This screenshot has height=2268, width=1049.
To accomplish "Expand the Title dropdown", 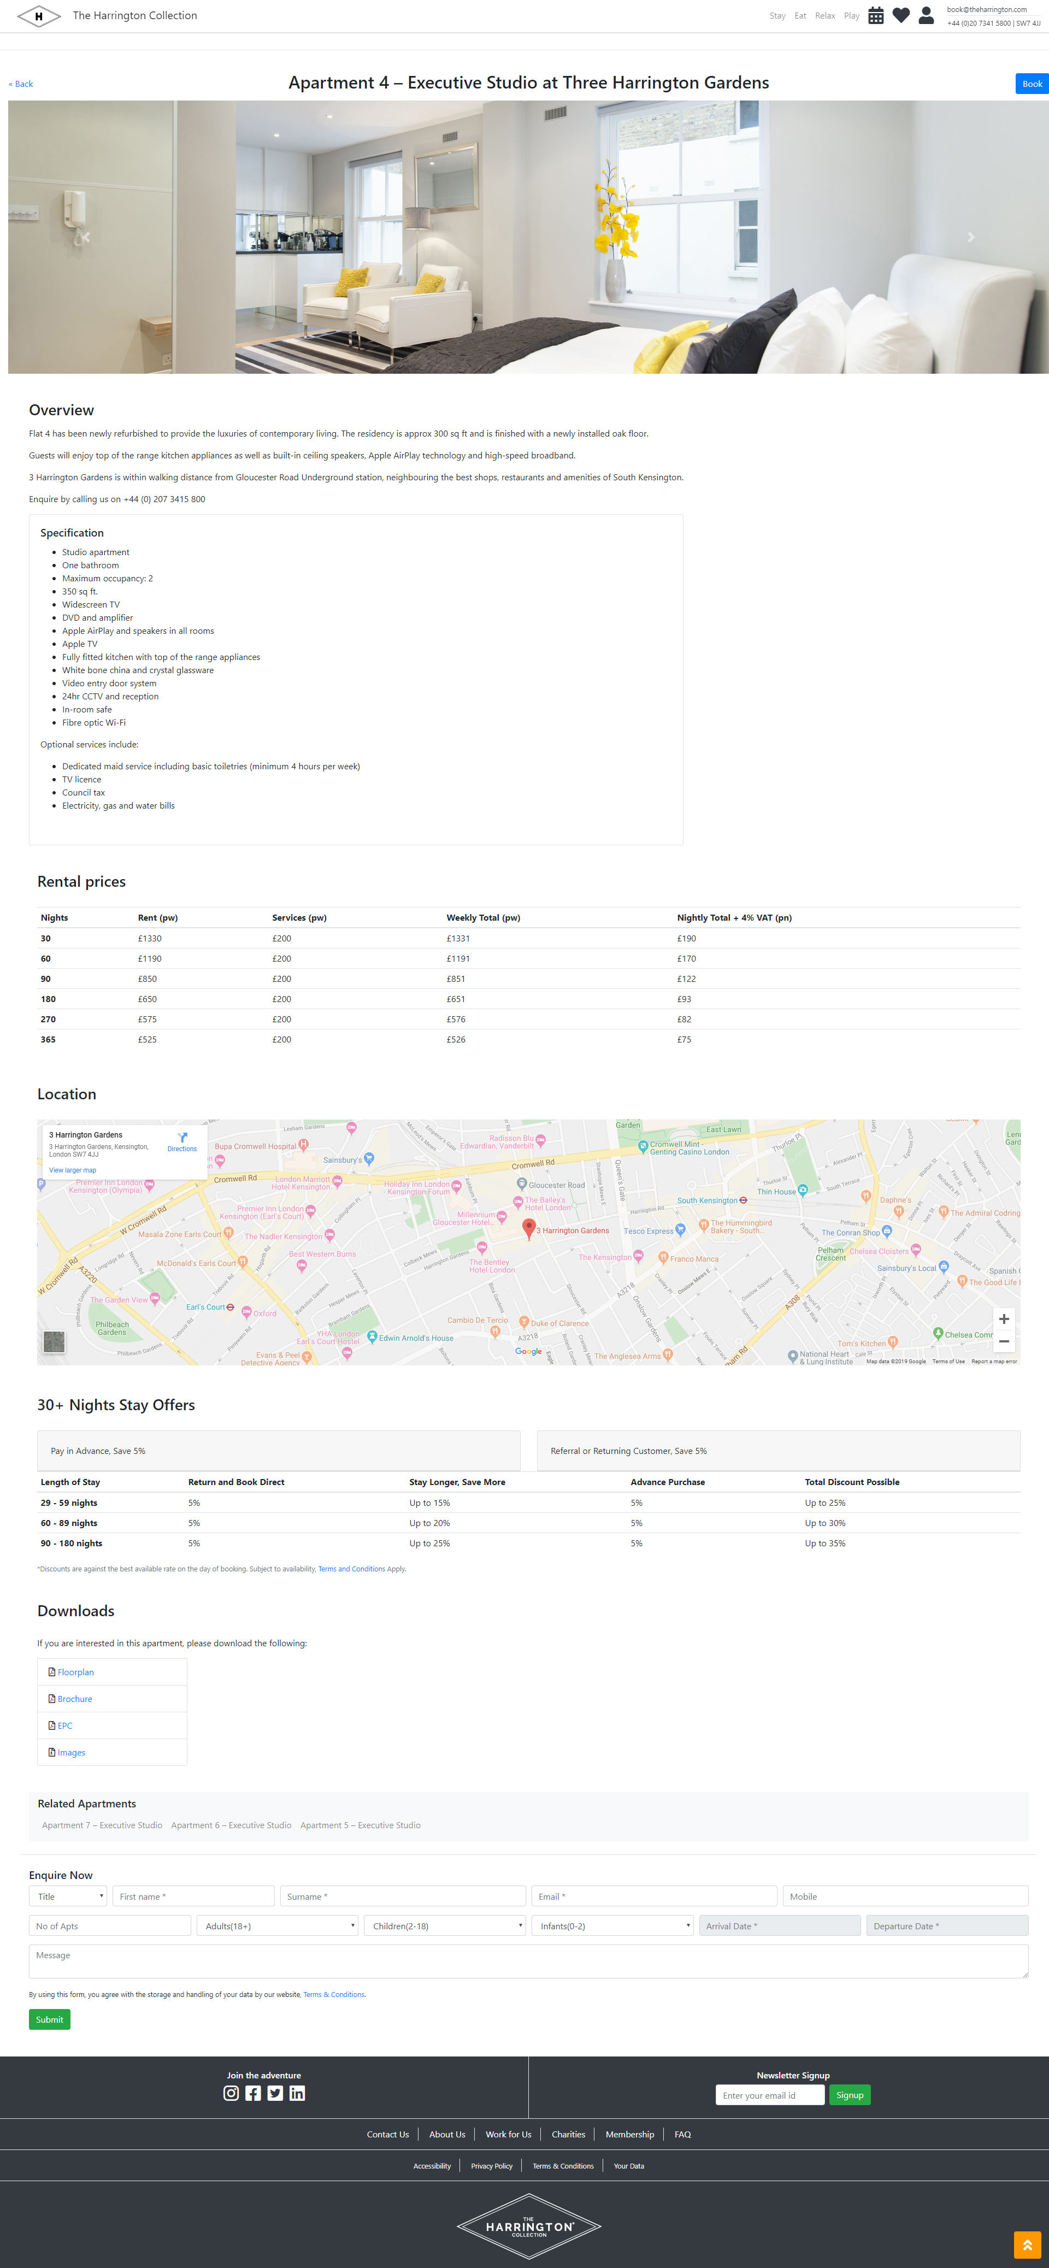I will 69,1895.
